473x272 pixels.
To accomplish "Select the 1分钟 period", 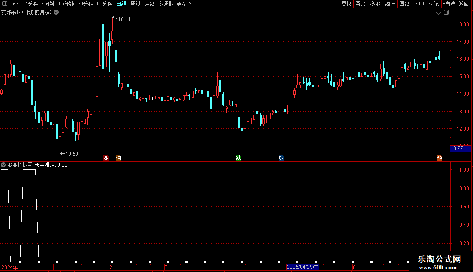I will [x=32, y=4].
